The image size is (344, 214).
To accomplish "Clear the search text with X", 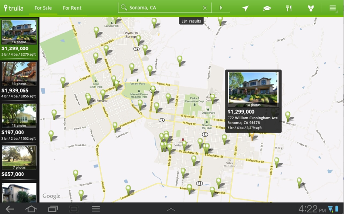I will tap(205, 8).
